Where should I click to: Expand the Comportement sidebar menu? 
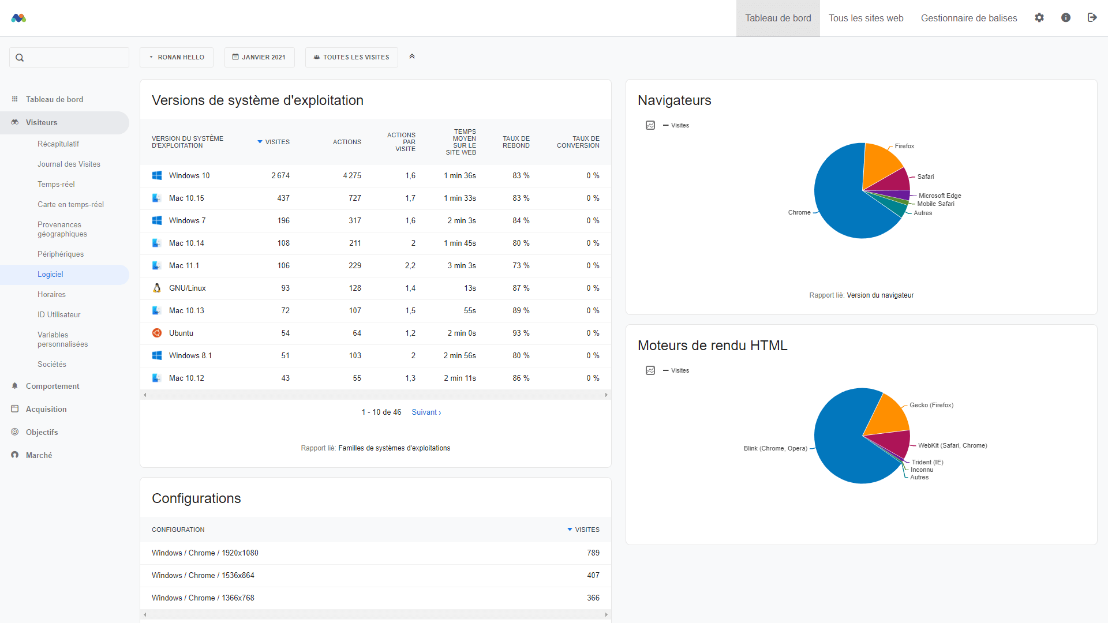(x=53, y=386)
